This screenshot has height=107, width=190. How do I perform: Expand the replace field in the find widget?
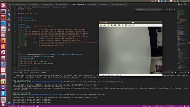(135, 10)
